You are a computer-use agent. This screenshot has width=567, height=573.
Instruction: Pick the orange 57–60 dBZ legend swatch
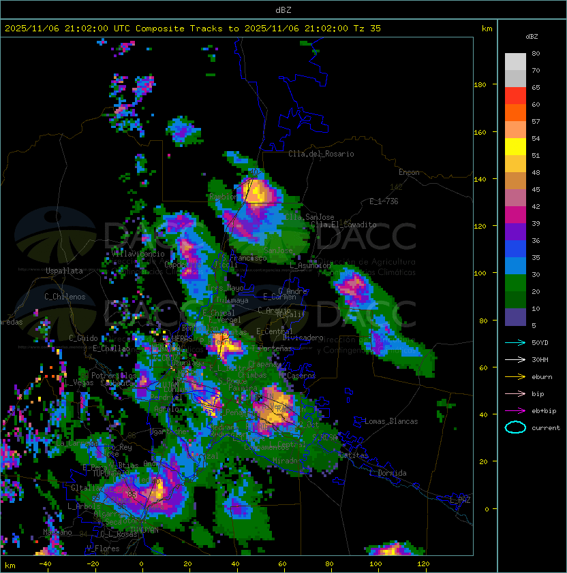coord(515,112)
